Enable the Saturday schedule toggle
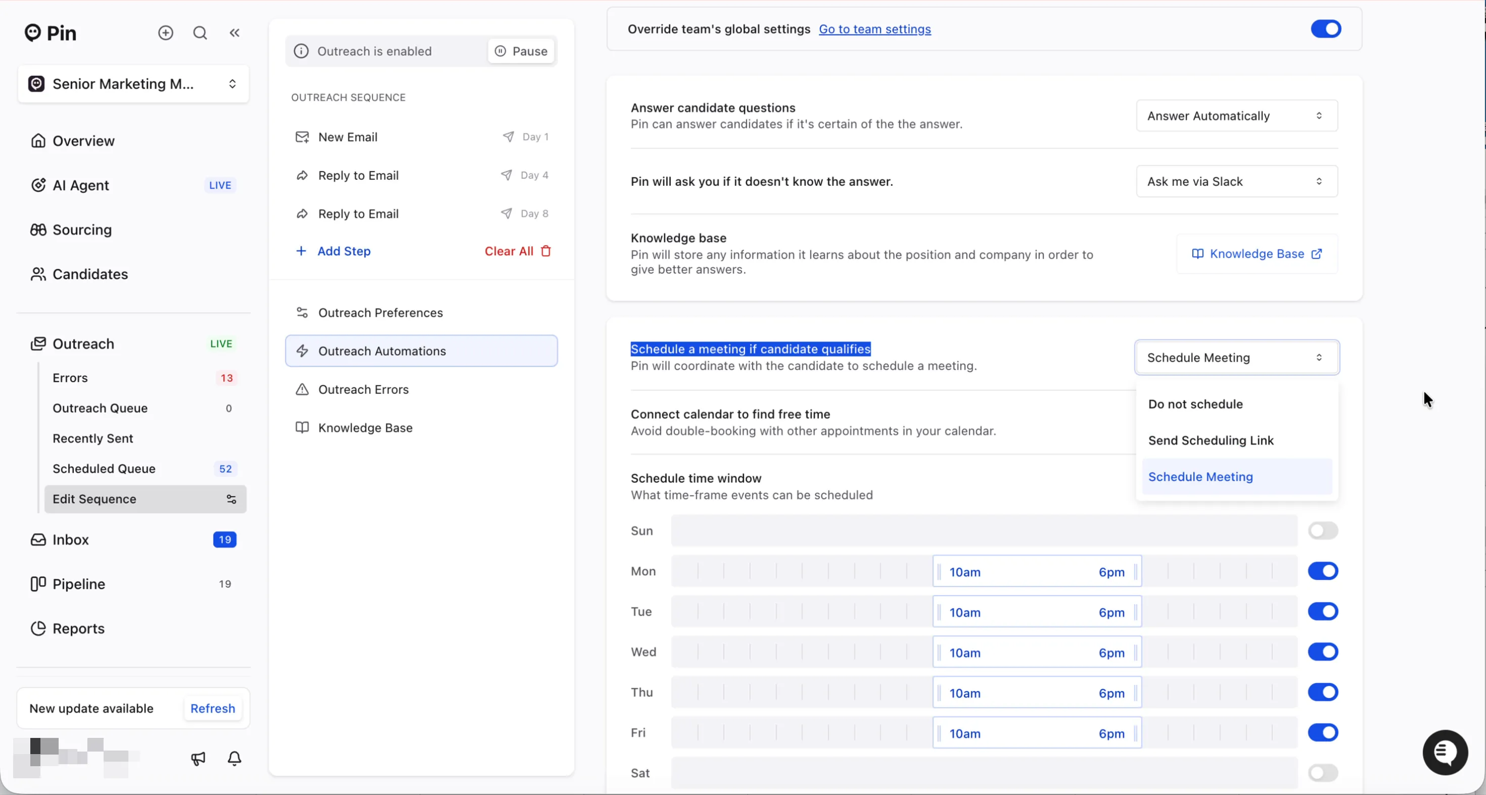Image resolution: width=1486 pixels, height=795 pixels. 1323,773
